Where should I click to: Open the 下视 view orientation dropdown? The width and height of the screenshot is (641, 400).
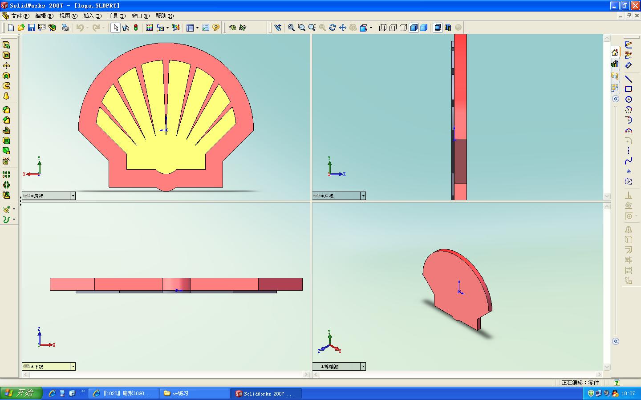click(x=73, y=367)
